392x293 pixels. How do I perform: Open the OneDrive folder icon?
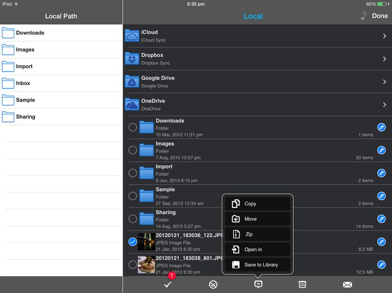pos(132,104)
